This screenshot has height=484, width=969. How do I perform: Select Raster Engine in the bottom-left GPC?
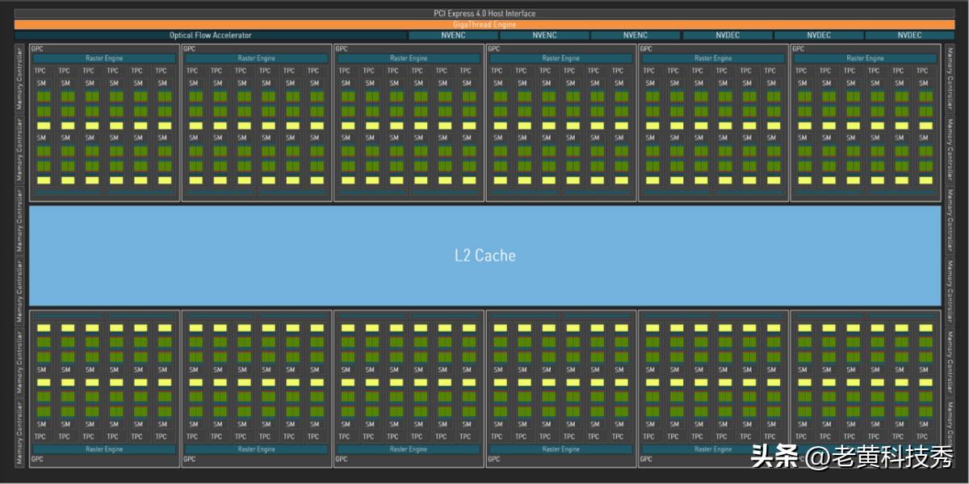[x=105, y=449]
